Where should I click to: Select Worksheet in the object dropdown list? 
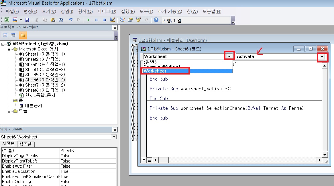click(165, 71)
